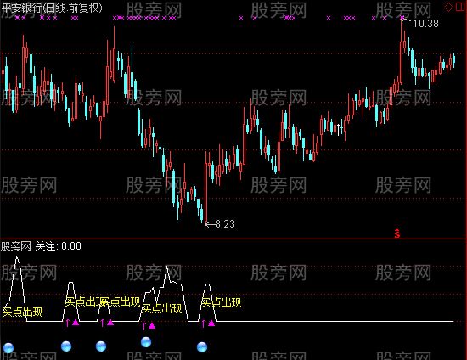Click the fourth blue ball, raised above the others
This screenshot has height=360, width=467.
(x=146, y=342)
